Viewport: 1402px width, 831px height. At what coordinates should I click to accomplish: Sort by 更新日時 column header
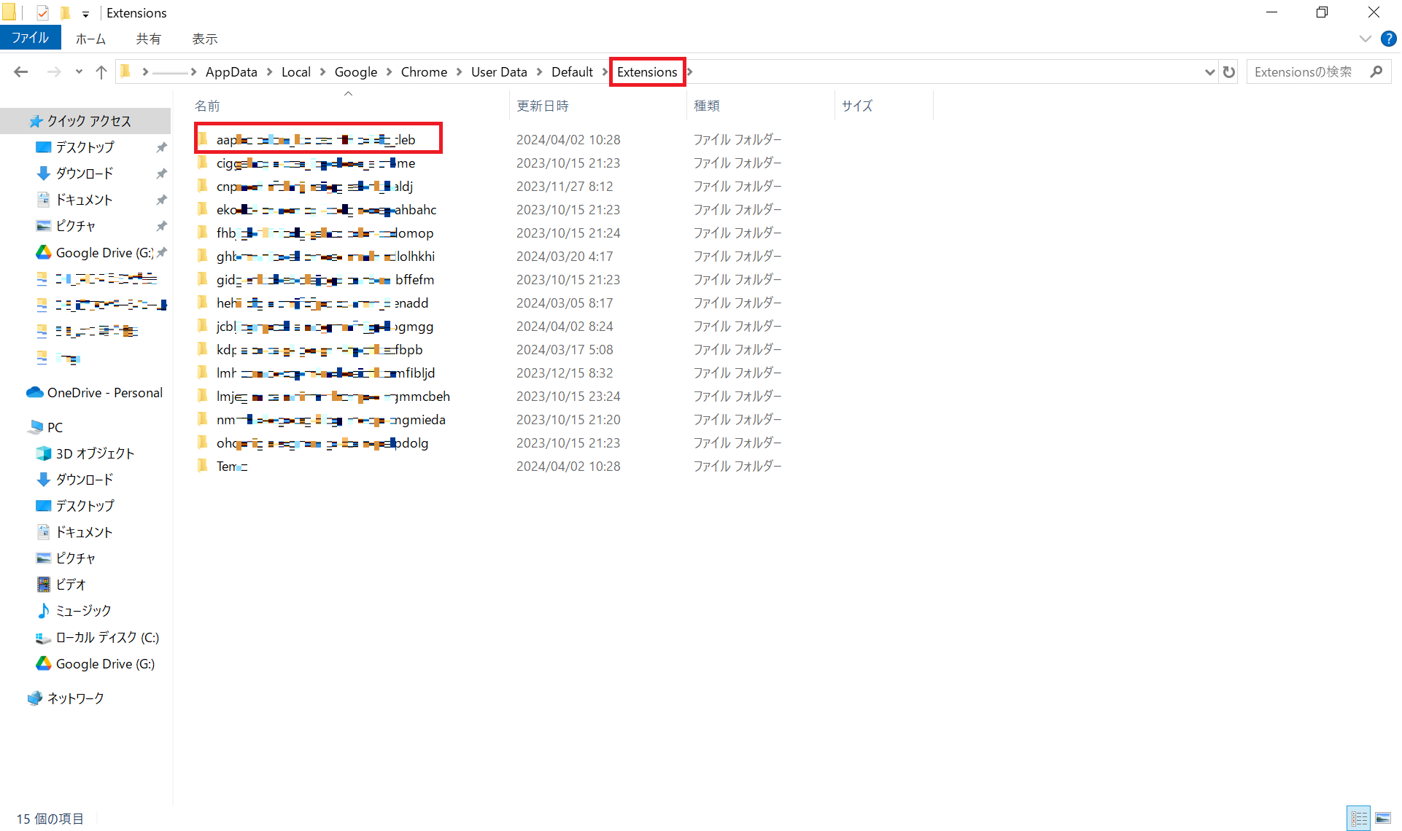pyautogui.click(x=543, y=106)
